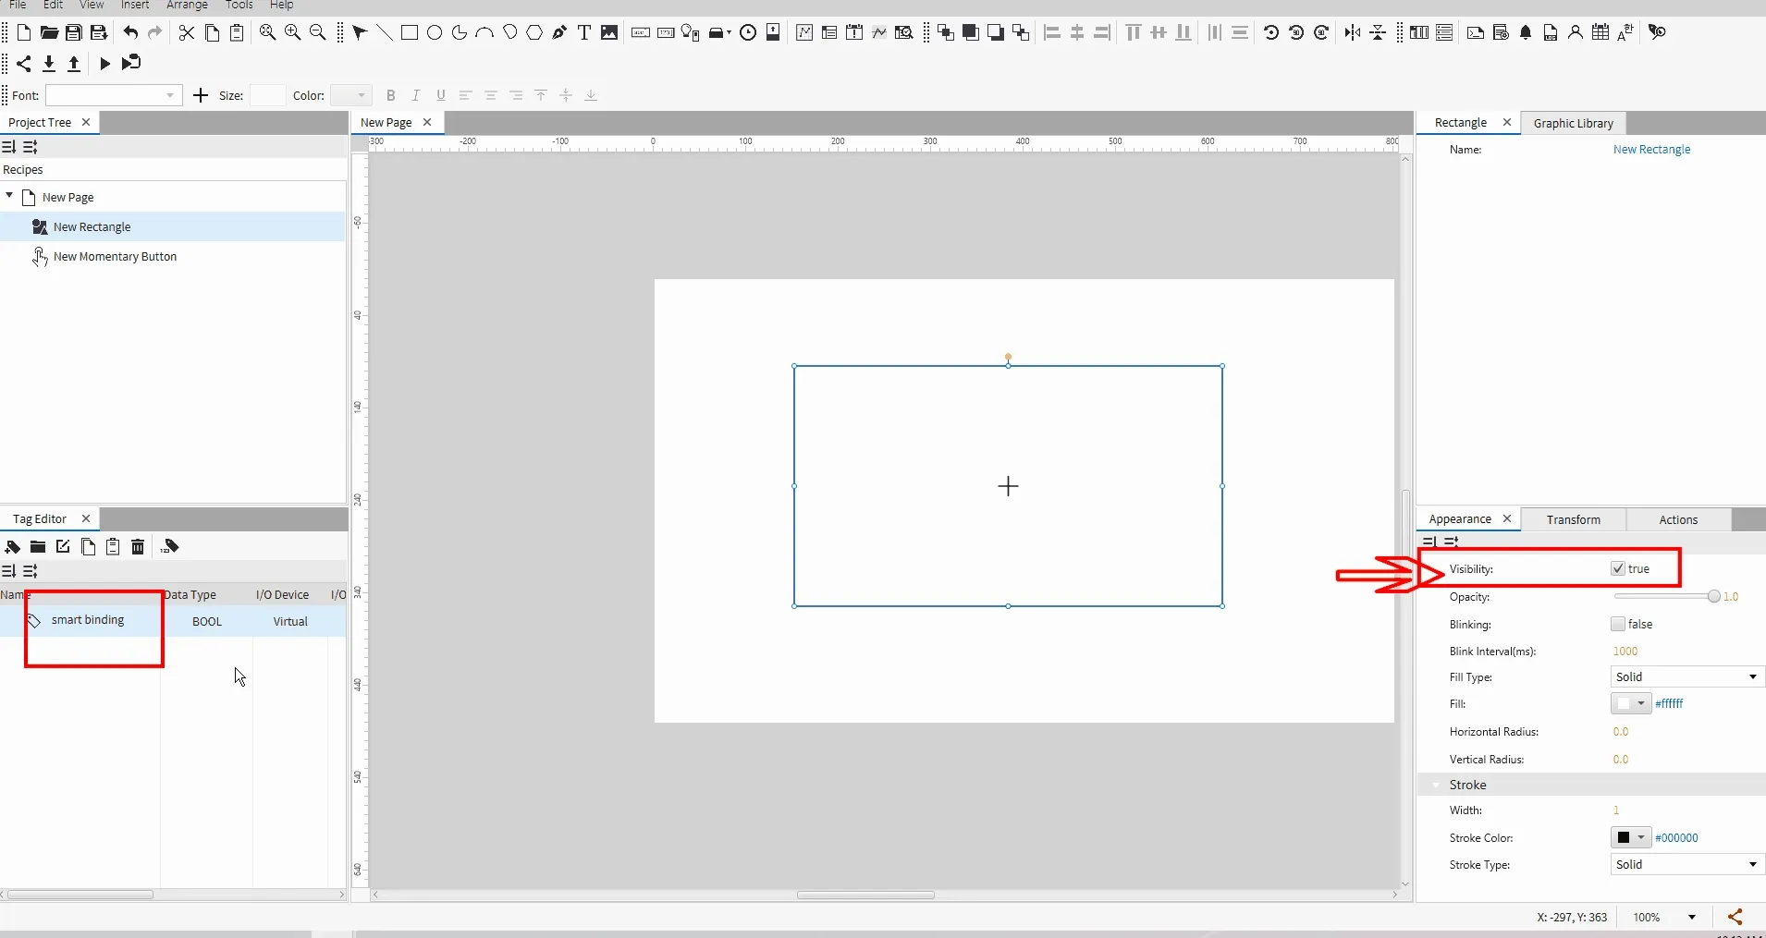Pick the Text tool in toolbar

[x=584, y=33]
